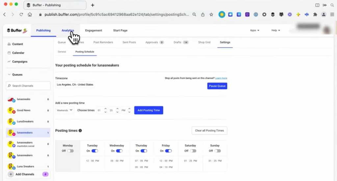Click the share icon in address bar
Image resolution: width=337 pixels, height=181 pixels.
coord(203,14)
